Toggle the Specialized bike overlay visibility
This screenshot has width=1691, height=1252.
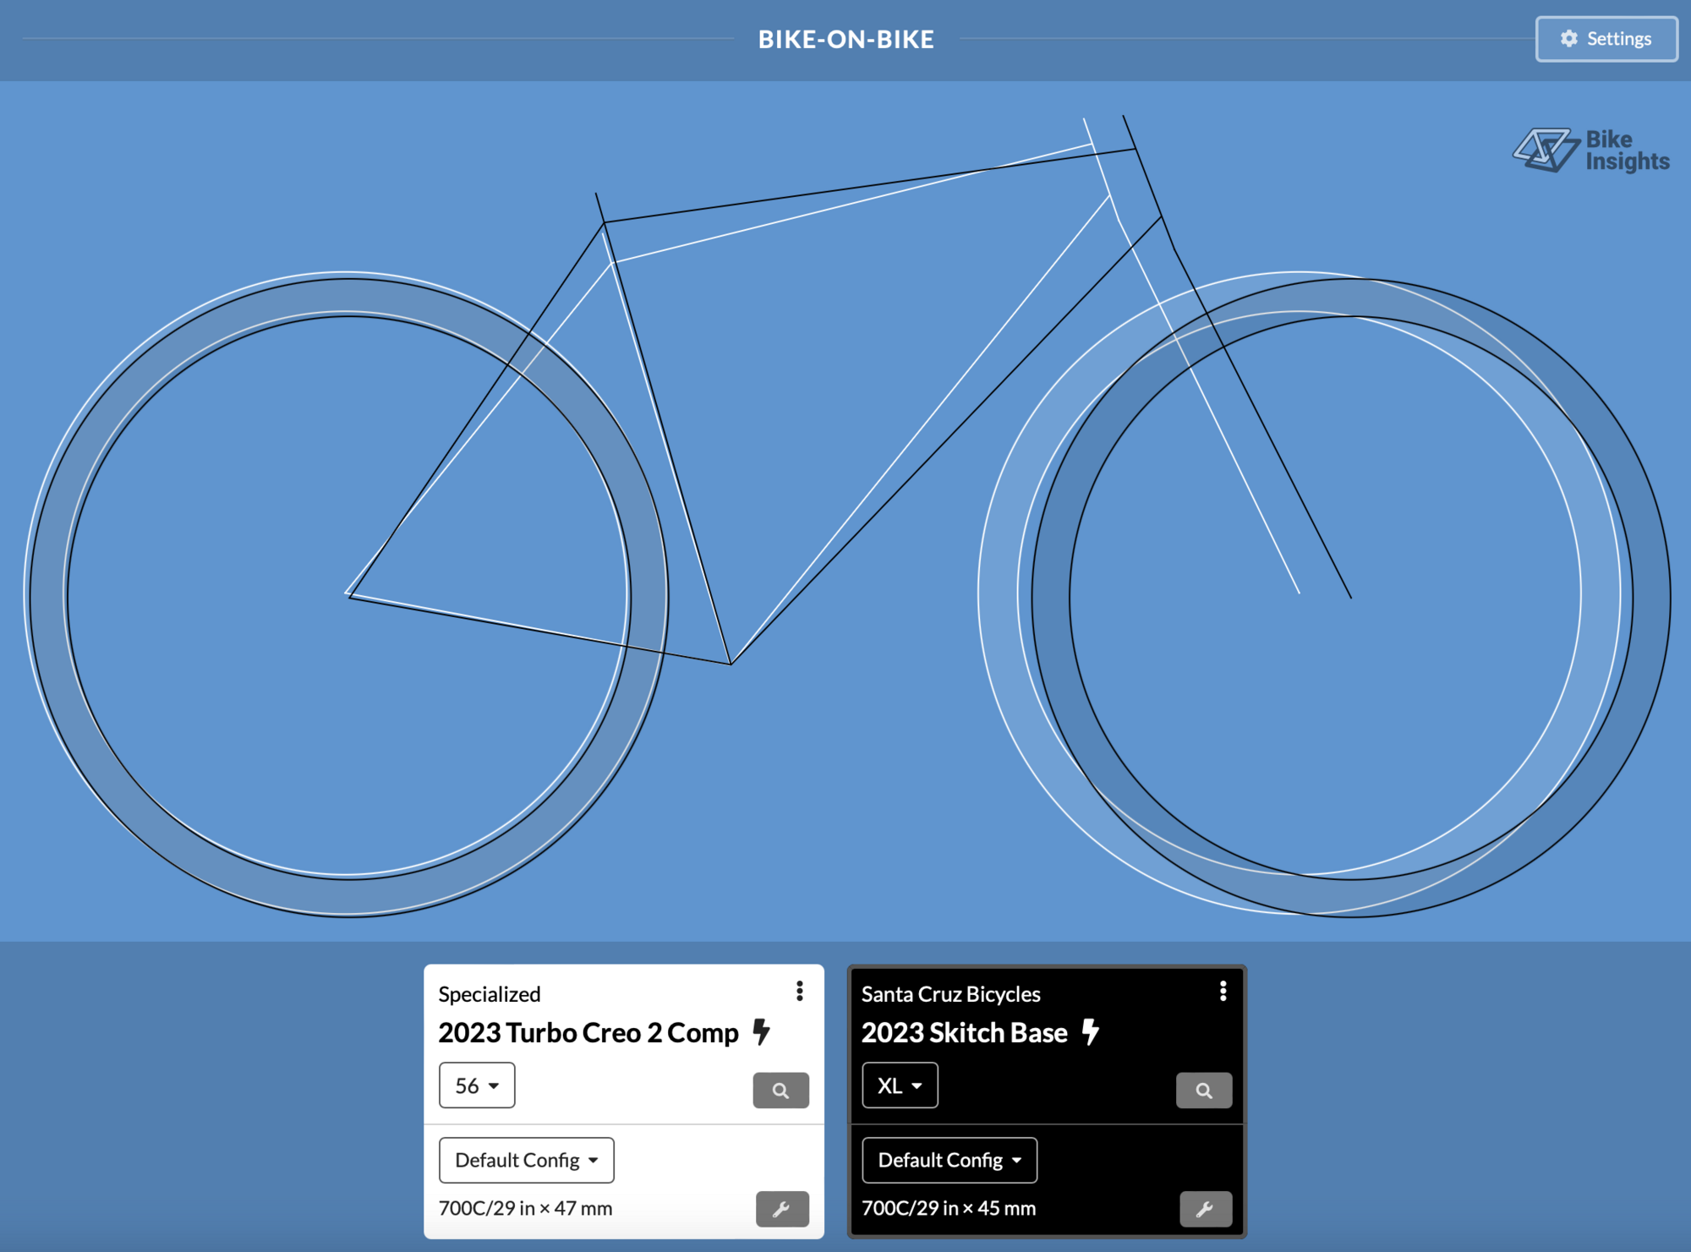798,993
